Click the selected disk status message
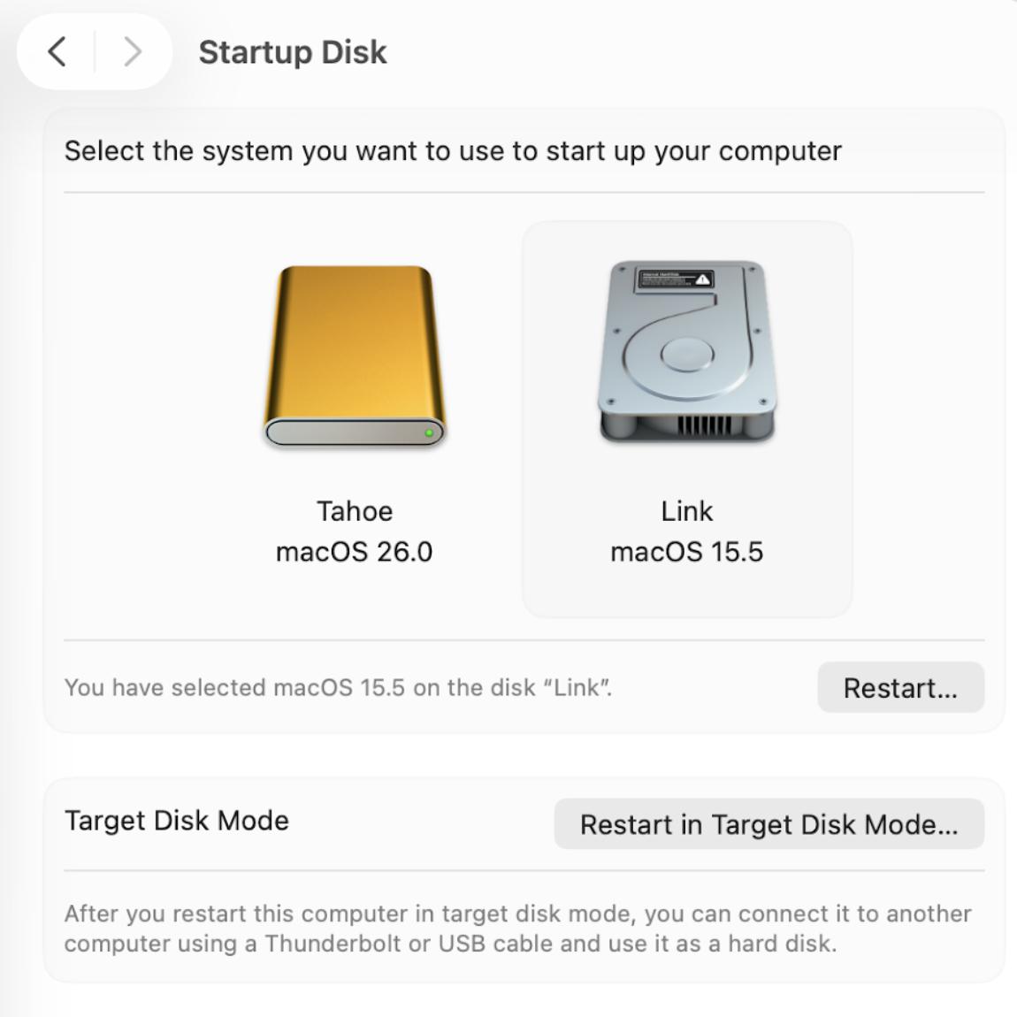 pos(338,687)
